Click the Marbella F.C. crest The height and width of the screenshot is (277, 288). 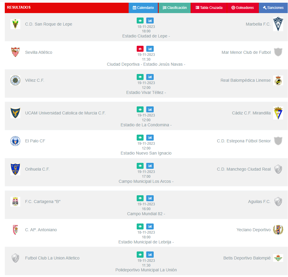[x=278, y=24]
